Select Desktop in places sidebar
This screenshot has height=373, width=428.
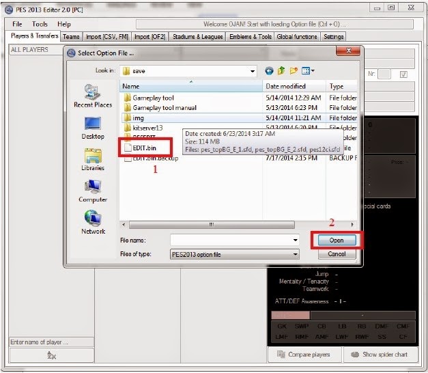tap(93, 128)
